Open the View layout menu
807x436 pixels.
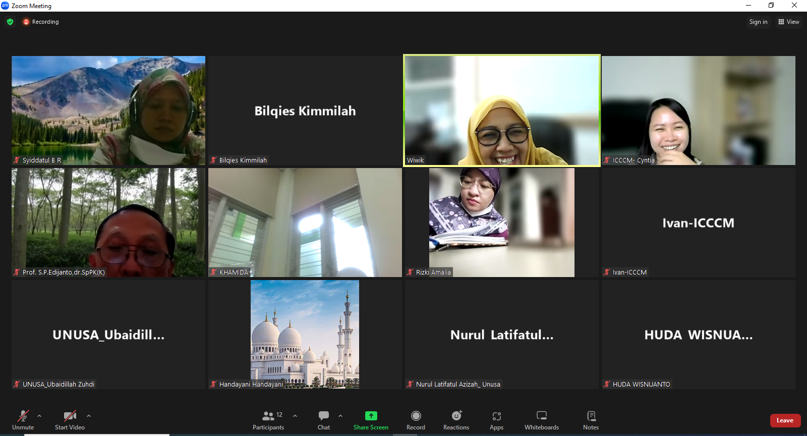(x=789, y=22)
